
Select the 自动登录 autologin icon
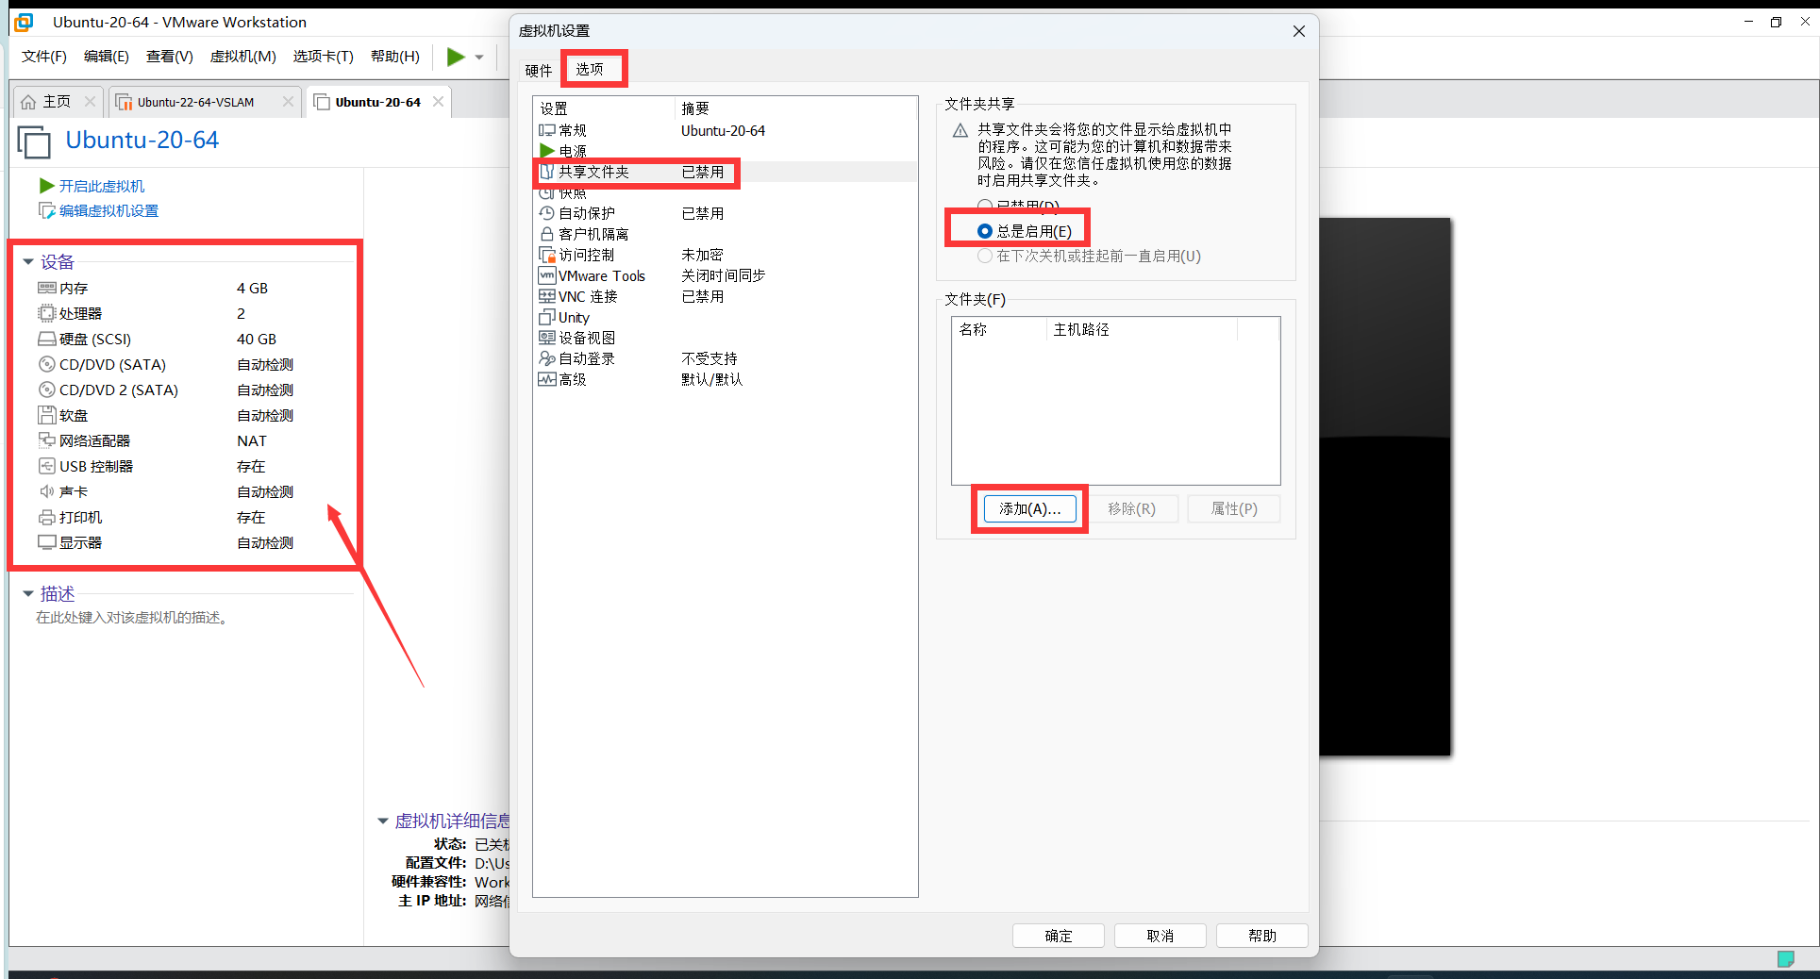click(x=547, y=358)
